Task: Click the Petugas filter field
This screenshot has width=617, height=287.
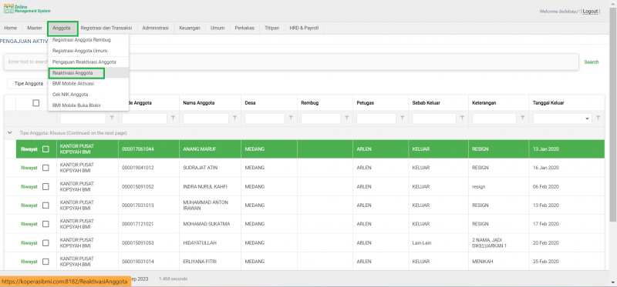Action: click(x=376, y=118)
